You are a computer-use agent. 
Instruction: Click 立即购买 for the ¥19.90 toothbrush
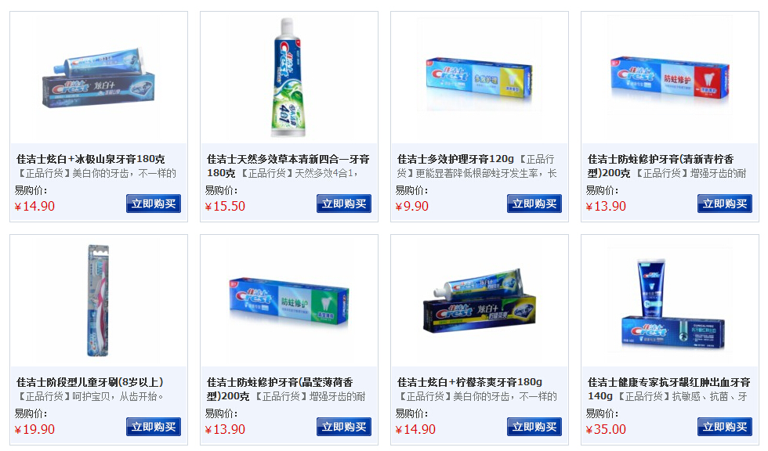[x=154, y=427]
